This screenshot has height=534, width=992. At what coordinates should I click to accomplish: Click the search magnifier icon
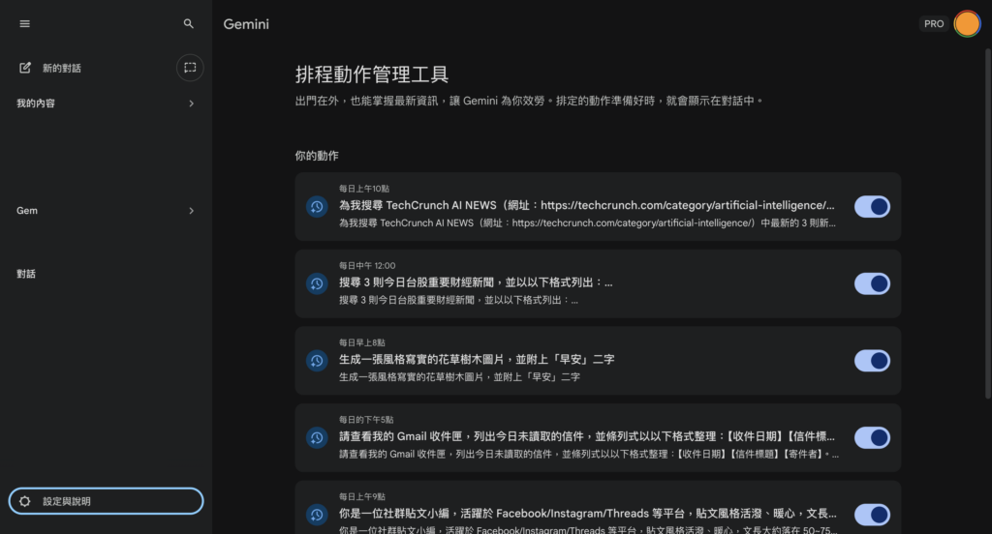point(189,24)
